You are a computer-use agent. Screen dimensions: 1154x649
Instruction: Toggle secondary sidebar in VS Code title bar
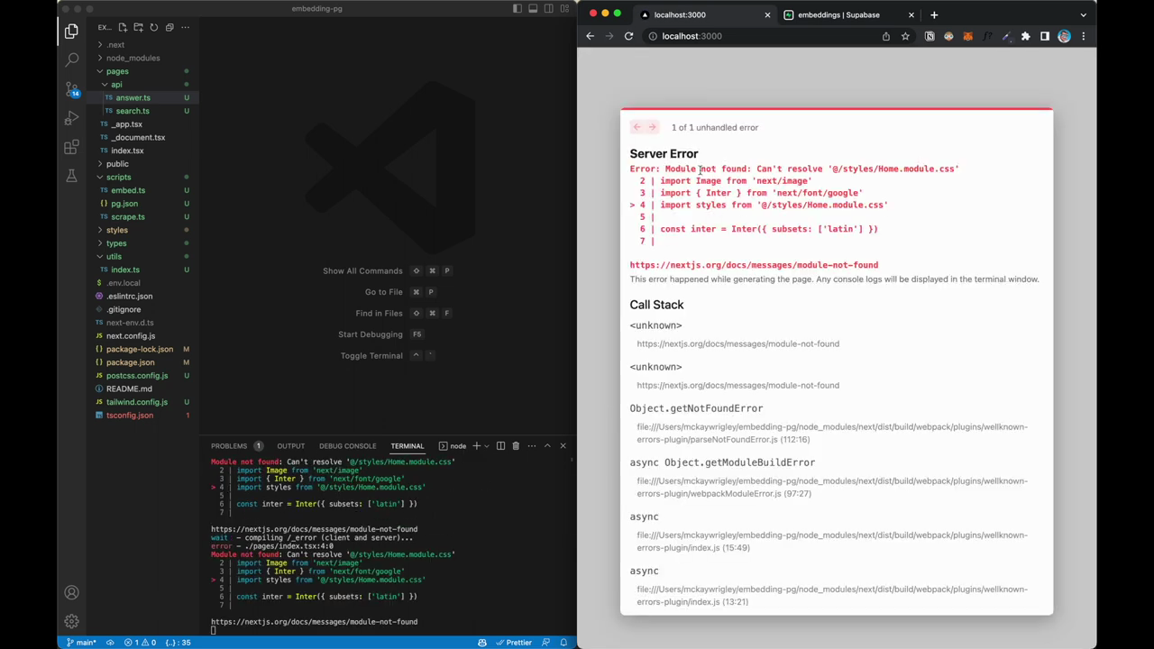[x=548, y=9]
